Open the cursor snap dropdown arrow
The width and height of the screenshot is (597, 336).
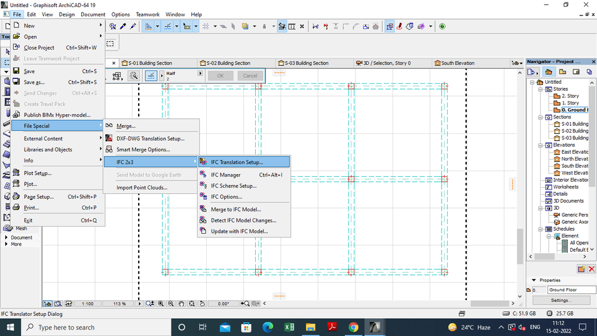pyautogui.click(x=195, y=26)
